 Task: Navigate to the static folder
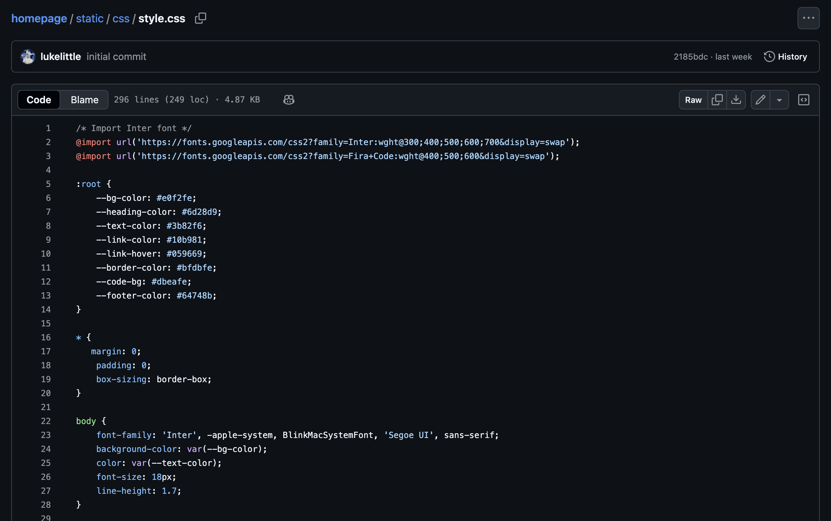click(x=90, y=18)
